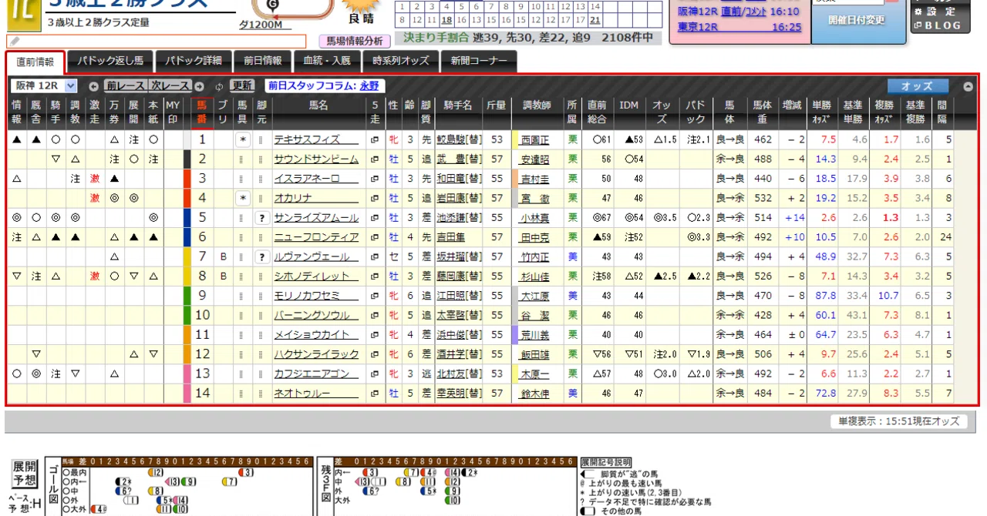Go to previous race via the left arrow icon

[x=94, y=86]
